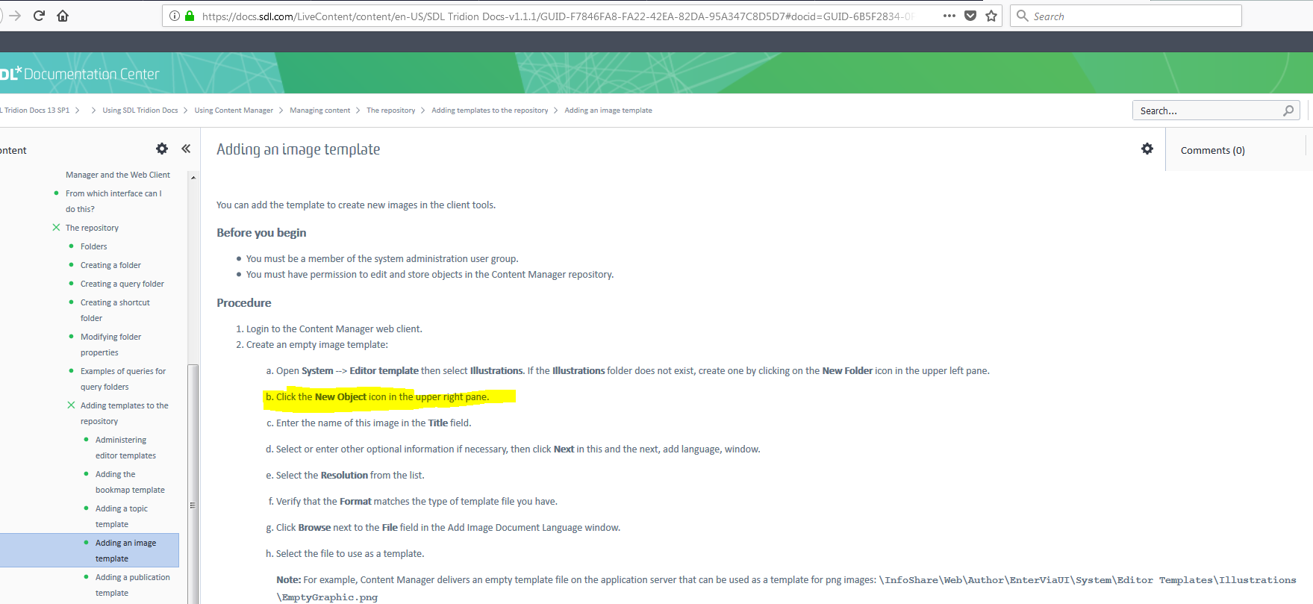Screen dimensions: 1313x604
Task: Bookmark this page with star icon
Action: tap(991, 16)
